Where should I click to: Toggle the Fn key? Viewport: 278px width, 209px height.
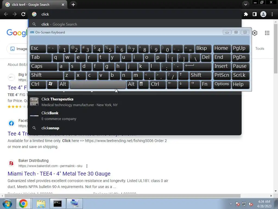tap(206, 85)
